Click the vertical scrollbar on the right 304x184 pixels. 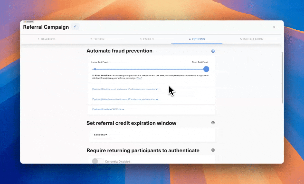click(x=282, y=77)
